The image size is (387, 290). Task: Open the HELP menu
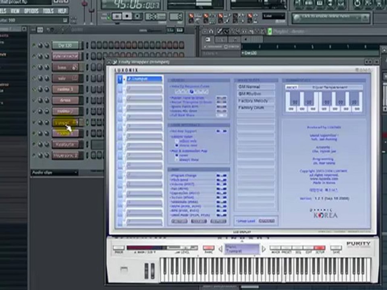62,11
